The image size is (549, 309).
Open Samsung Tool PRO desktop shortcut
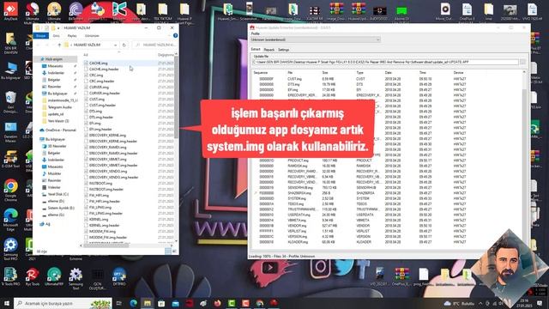(10, 249)
